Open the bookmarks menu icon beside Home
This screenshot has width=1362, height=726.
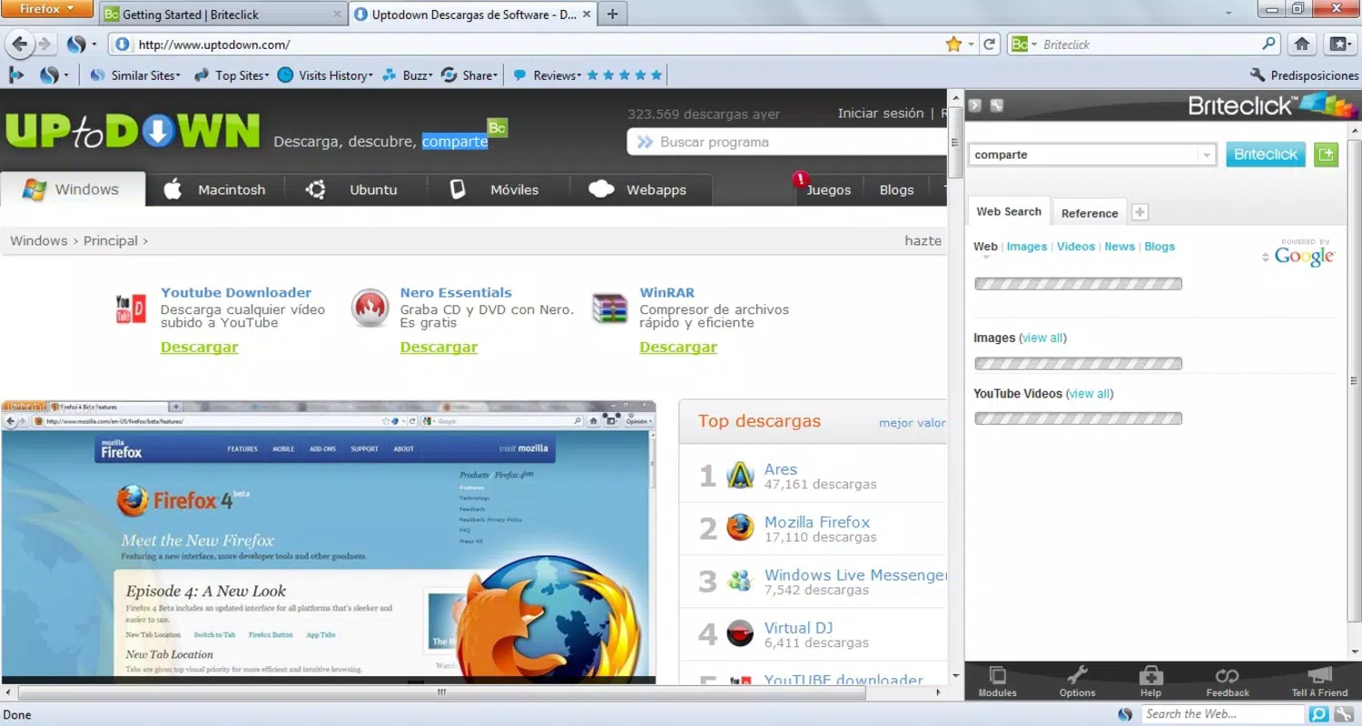tap(1339, 44)
